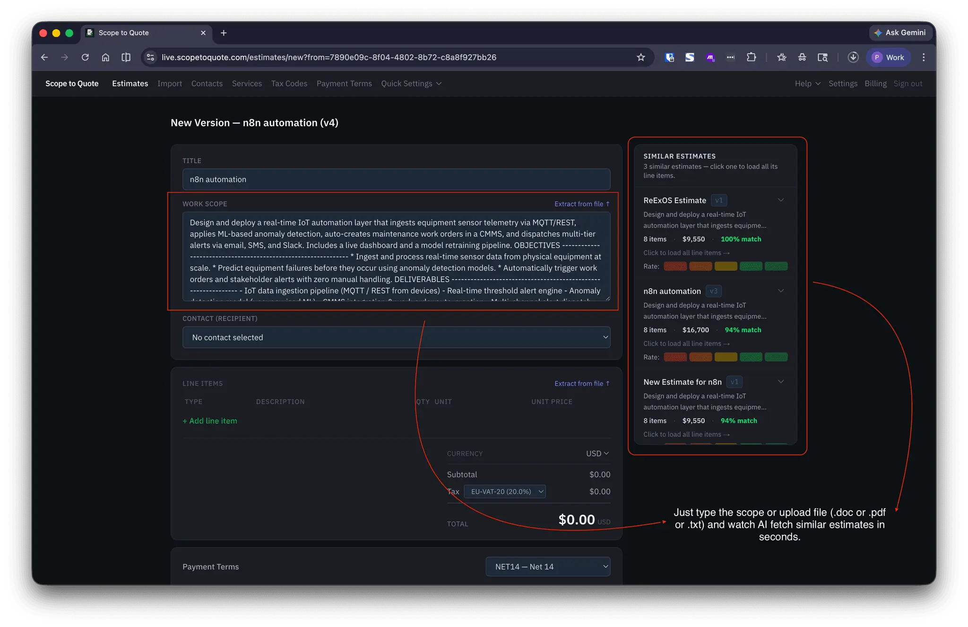Reload the page
The width and height of the screenshot is (968, 627).
coord(85,57)
